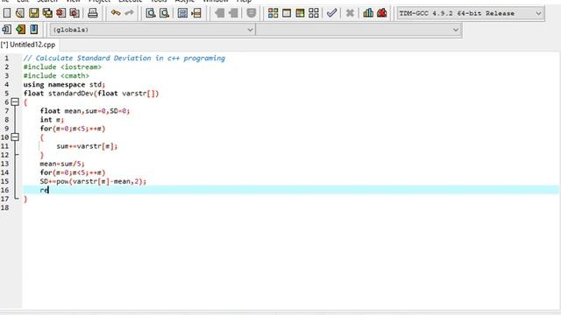Click the comment 'Calculate Standard Deviation' line
561x315 pixels.
click(x=124, y=59)
